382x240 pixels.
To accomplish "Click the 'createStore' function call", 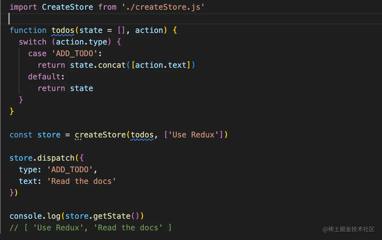I will (x=100, y=135).
